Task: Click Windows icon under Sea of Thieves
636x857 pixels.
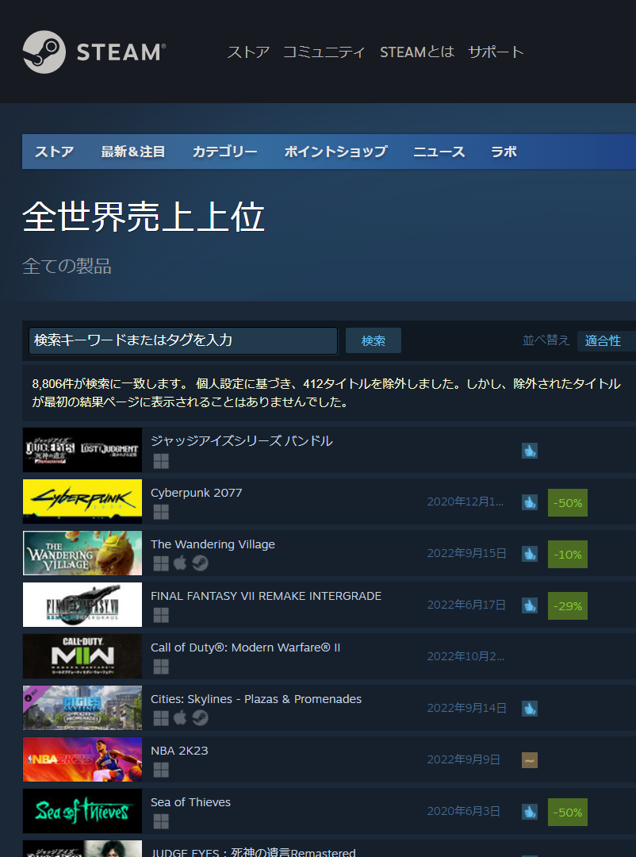Action: [x=161, y=821]
